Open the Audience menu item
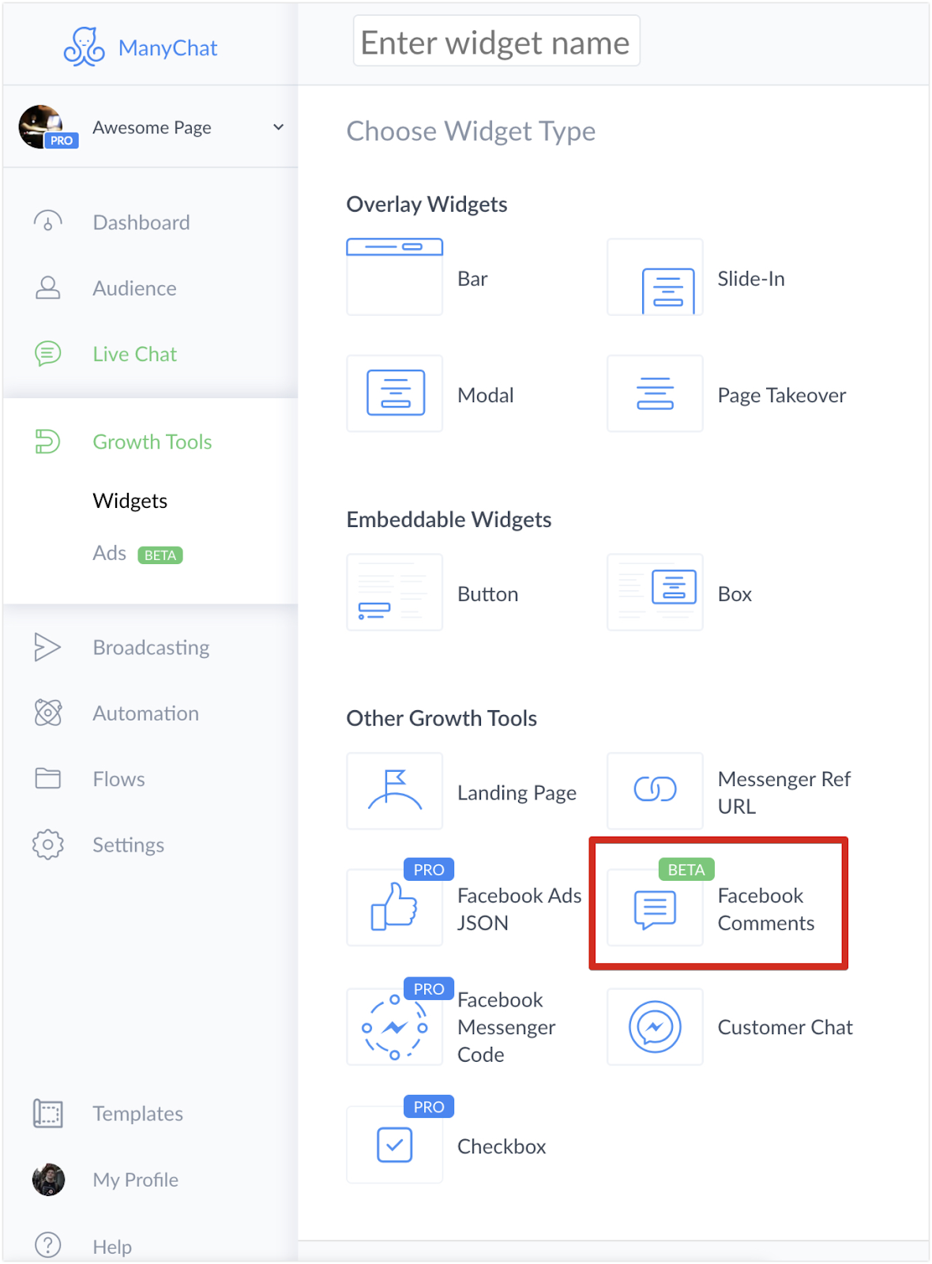932x1264 pixels. click(x=135, y=288)
